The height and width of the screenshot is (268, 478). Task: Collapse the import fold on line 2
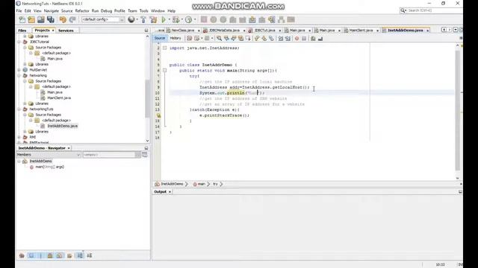point(164,48)
